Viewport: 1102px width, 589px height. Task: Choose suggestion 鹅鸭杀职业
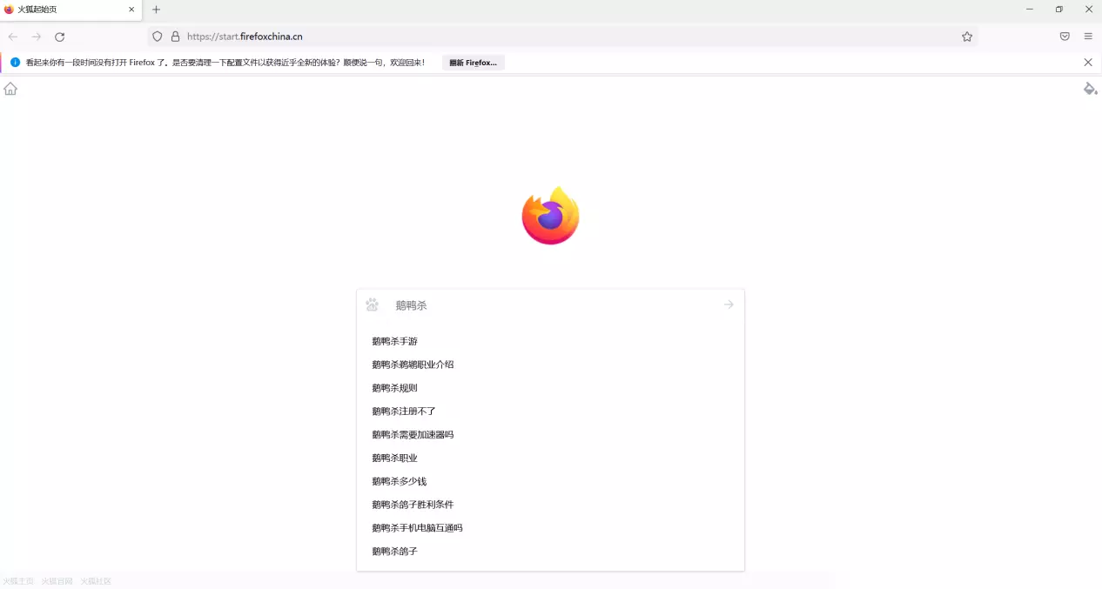(x=550, y=458)
